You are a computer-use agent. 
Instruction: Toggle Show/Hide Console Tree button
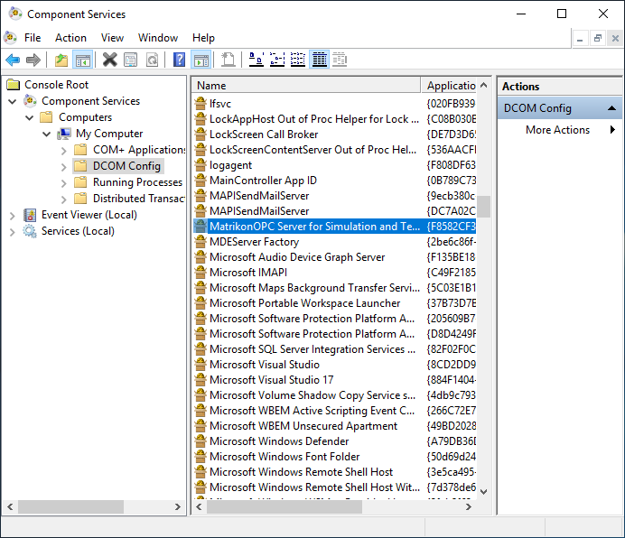pyautogui.click(x=83, y=60)
